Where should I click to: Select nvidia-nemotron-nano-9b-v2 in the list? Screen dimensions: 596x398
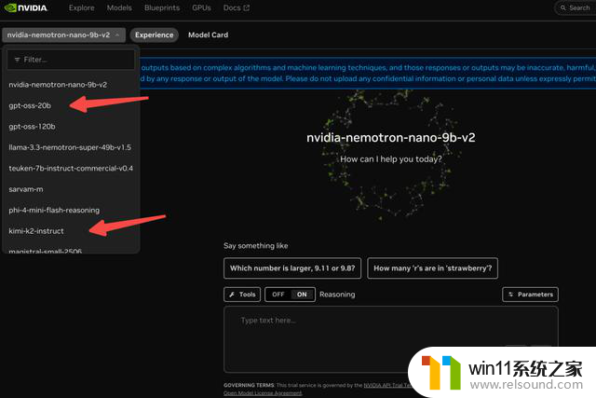tap(71, 85)
